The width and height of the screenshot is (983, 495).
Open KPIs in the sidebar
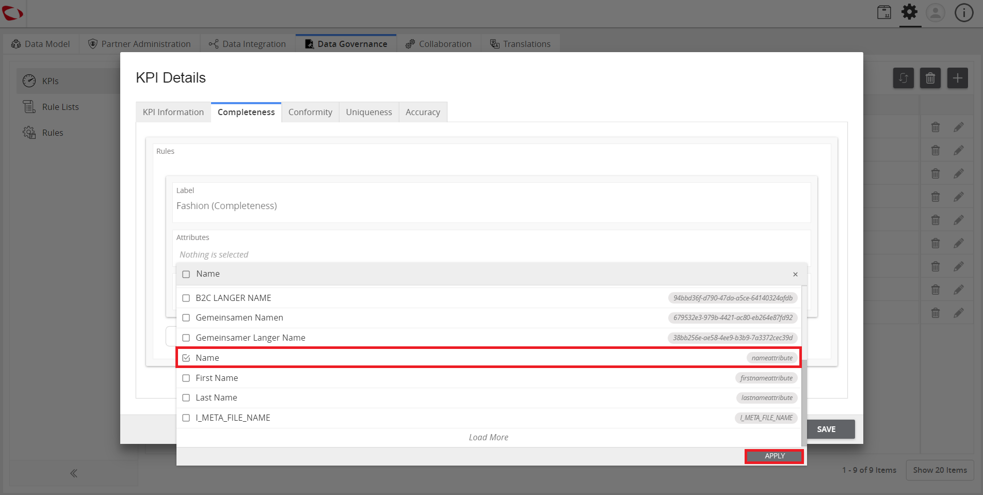point(69,81)
